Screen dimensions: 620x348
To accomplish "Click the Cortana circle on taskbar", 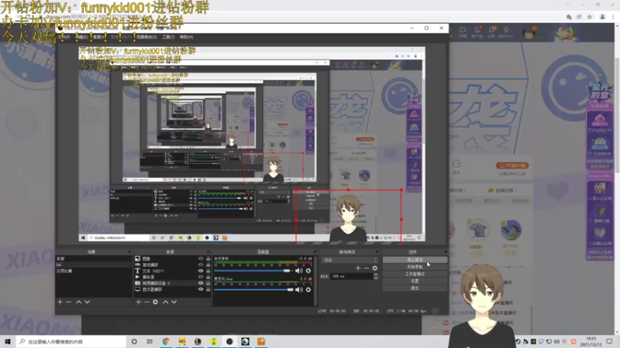I will tap(134, 341).
